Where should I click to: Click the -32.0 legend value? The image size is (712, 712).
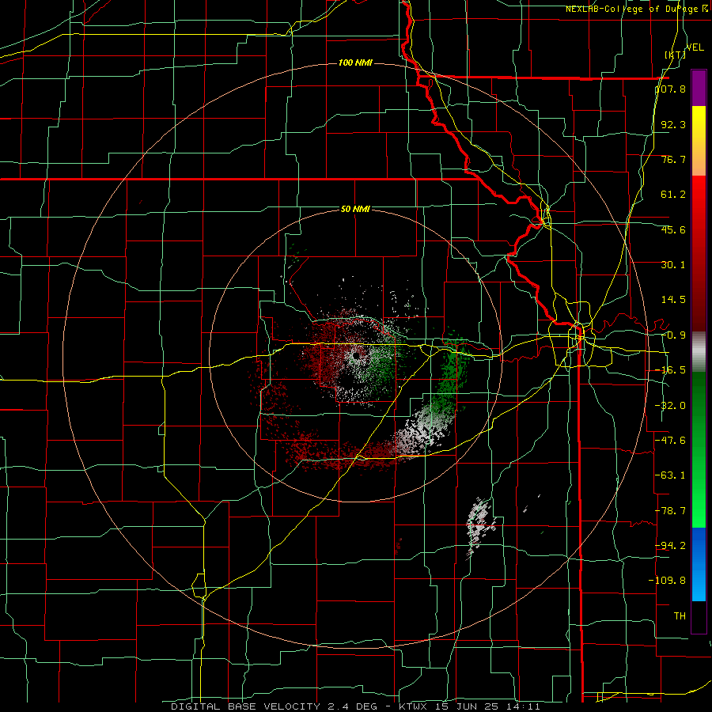point(671,406)
